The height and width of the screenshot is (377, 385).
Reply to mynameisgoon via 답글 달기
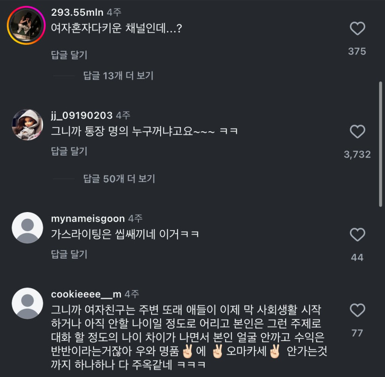pyautogui.click(x=69, y=254)
